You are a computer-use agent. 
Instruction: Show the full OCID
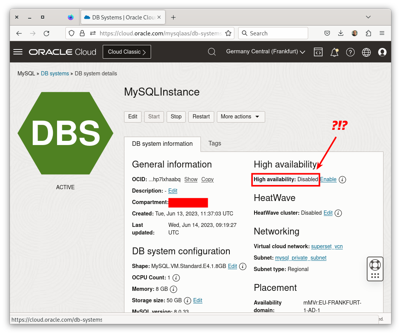191,179
